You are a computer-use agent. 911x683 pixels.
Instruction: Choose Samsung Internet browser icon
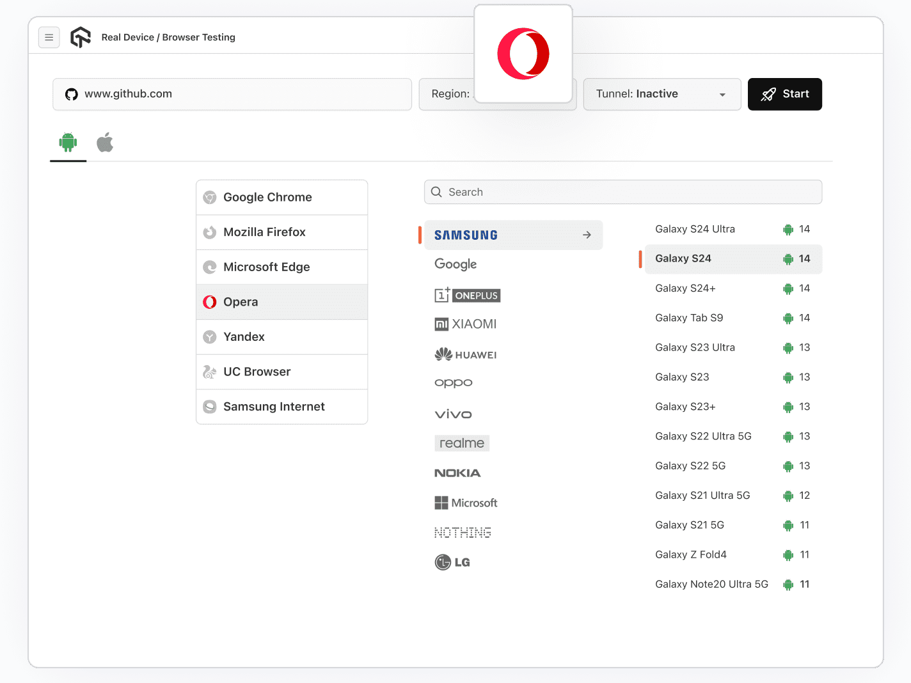coord(210,407)
